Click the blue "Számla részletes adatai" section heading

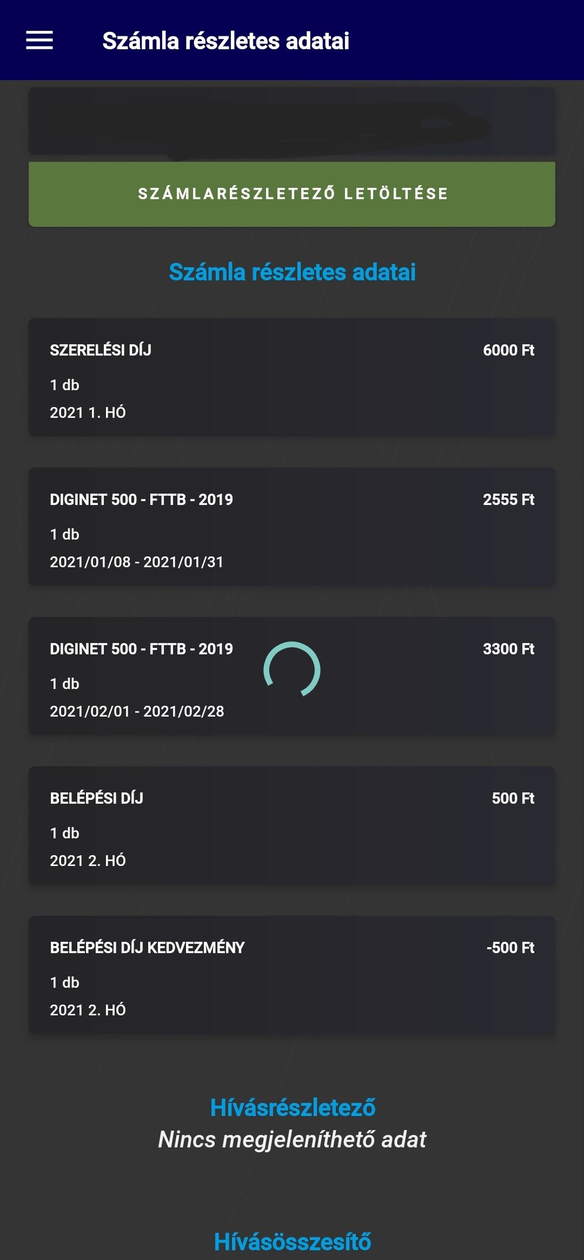tap(292, 272)
